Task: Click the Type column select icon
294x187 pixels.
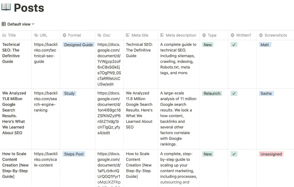Action: (x=204, y=35)
